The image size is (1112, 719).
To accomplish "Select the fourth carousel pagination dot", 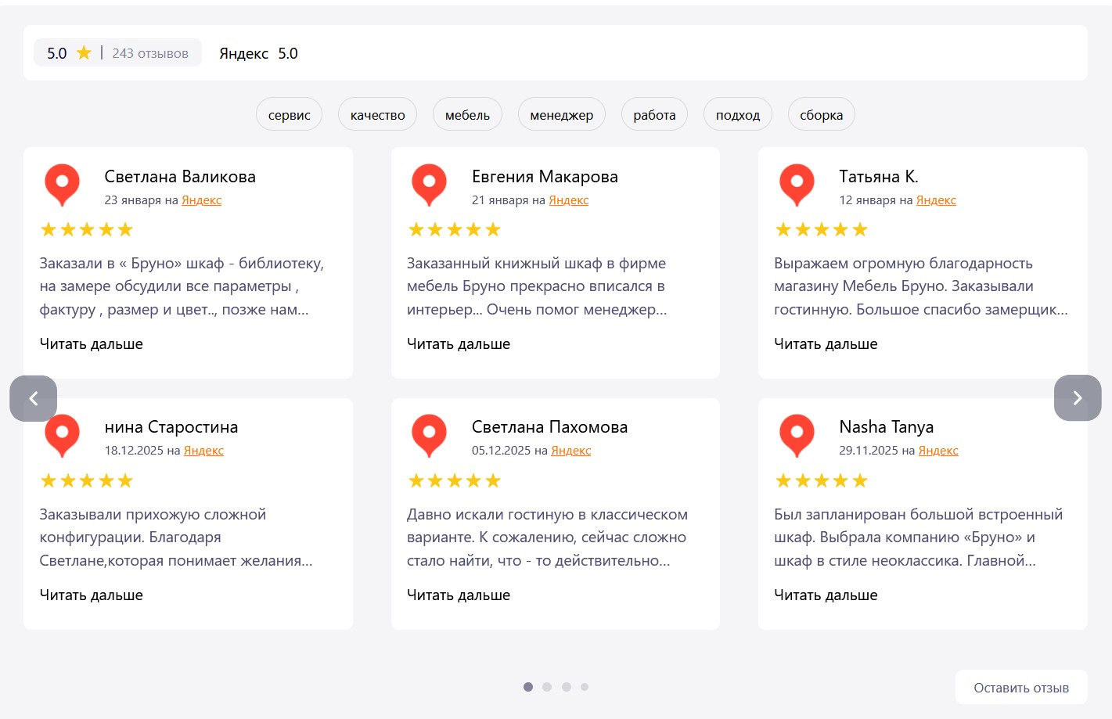I will 585,687.
